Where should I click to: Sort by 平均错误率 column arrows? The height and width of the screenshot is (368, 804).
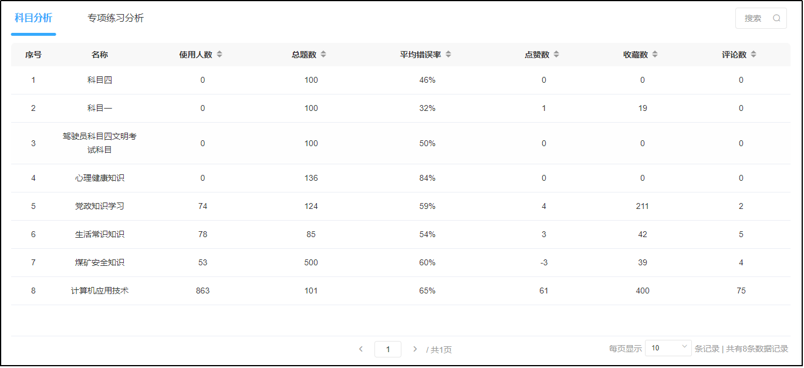point(448,55)
